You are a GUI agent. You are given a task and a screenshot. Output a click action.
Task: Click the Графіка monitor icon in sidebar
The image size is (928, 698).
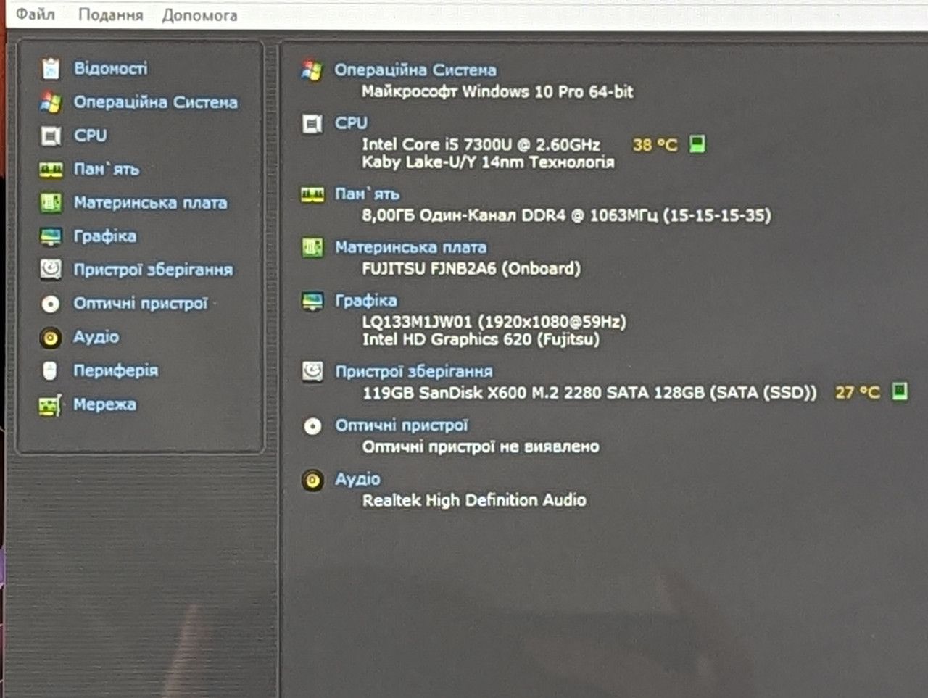pyautogui.click(x=51, y=236)
